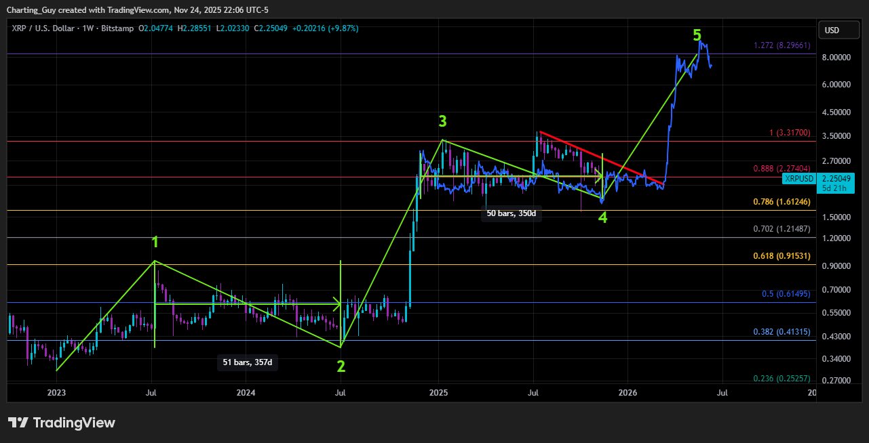This screenshot has height=443, width=869.
Task: Click the 0.888 retracement label
Action: coord(781,168)
